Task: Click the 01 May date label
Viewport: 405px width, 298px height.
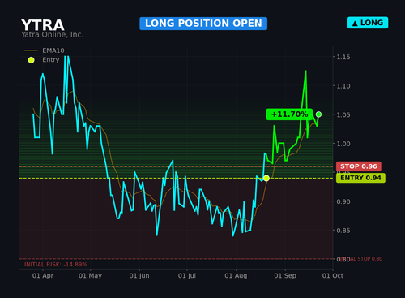Action: coord(90,276)
